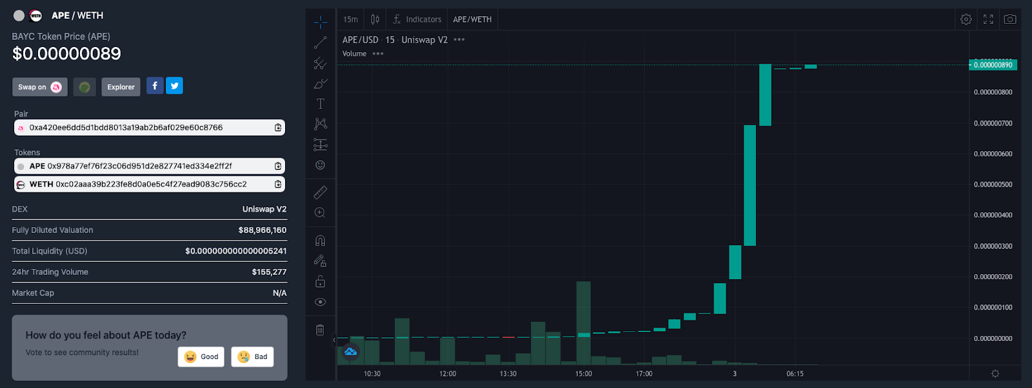Open the pitchfork and Gann tools
1032x388 pixels.
321,63
